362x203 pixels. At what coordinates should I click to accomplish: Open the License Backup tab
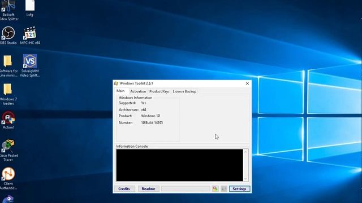point(184,91)
